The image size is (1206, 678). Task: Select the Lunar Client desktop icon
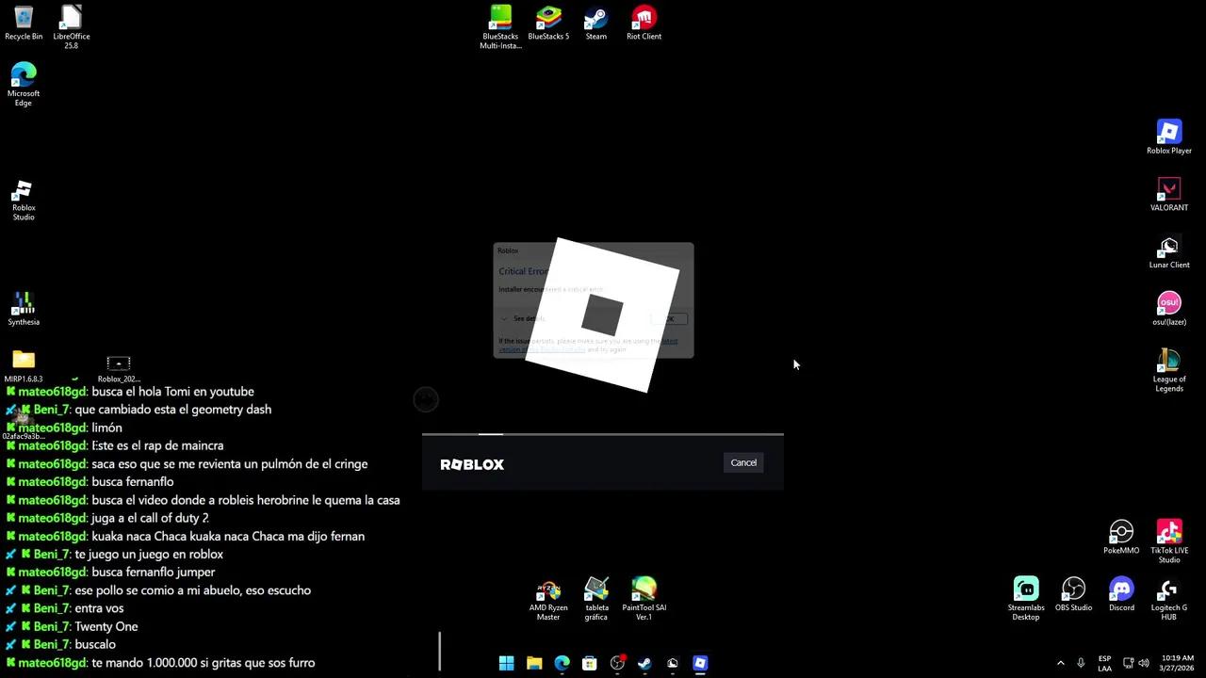click(x=1169, y=252)
